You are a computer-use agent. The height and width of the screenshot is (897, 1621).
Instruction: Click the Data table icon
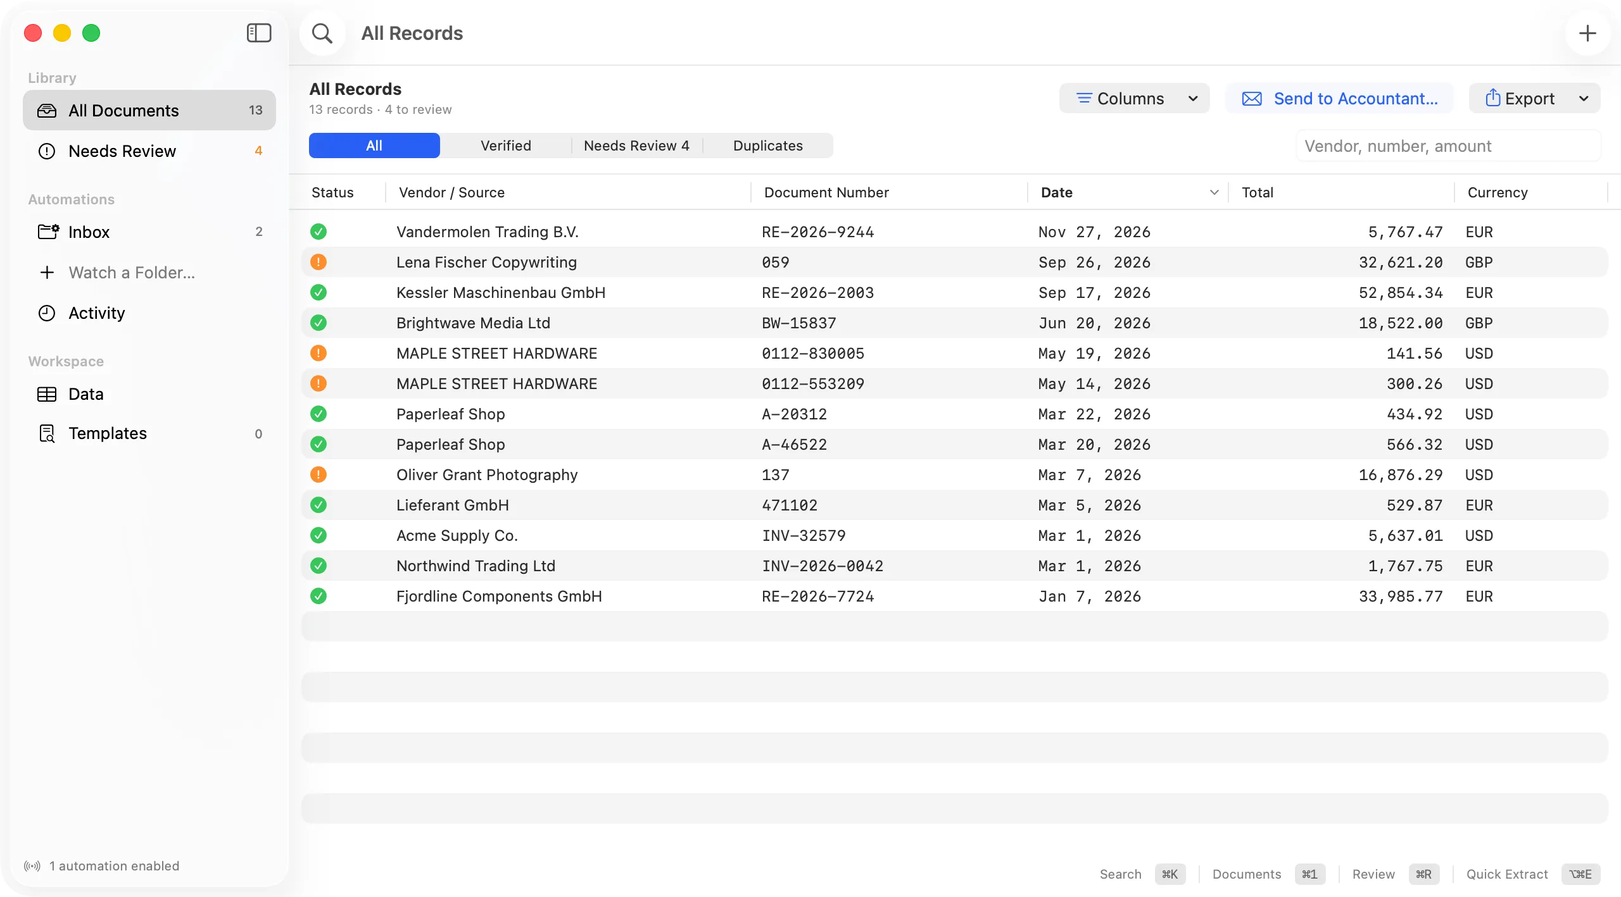47,394
